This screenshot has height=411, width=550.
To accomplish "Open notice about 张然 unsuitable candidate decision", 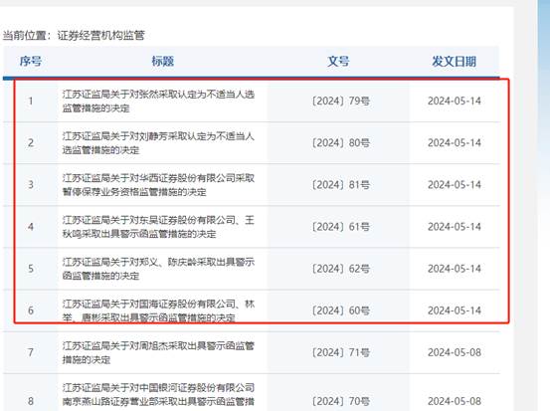I will [158, 102].
